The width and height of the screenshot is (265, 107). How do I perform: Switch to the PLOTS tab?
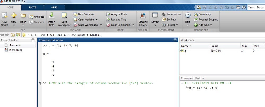pyautogui.click(x=32, y=7)
